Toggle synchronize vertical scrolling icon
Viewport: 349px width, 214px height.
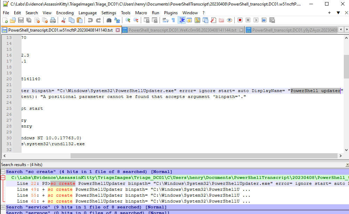click(146, 20)
